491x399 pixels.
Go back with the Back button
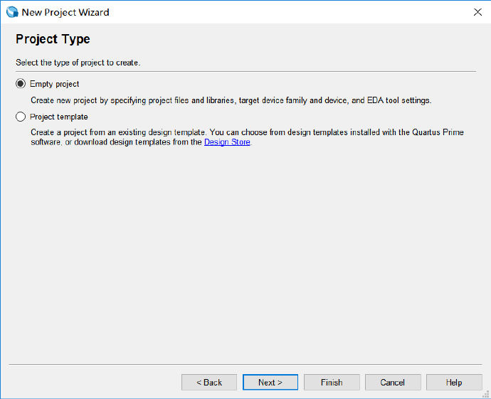209,382
